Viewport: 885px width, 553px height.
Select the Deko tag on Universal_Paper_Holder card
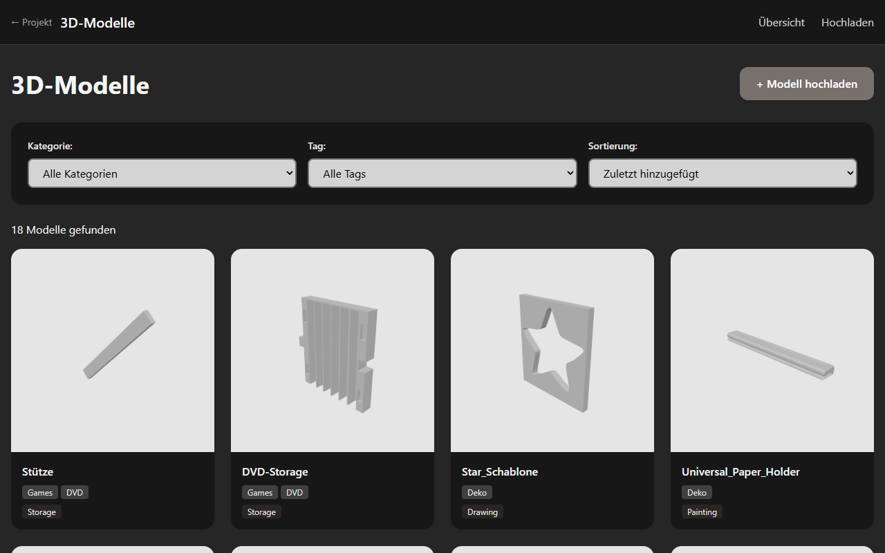pyautogui.click(x=697, y=492)
